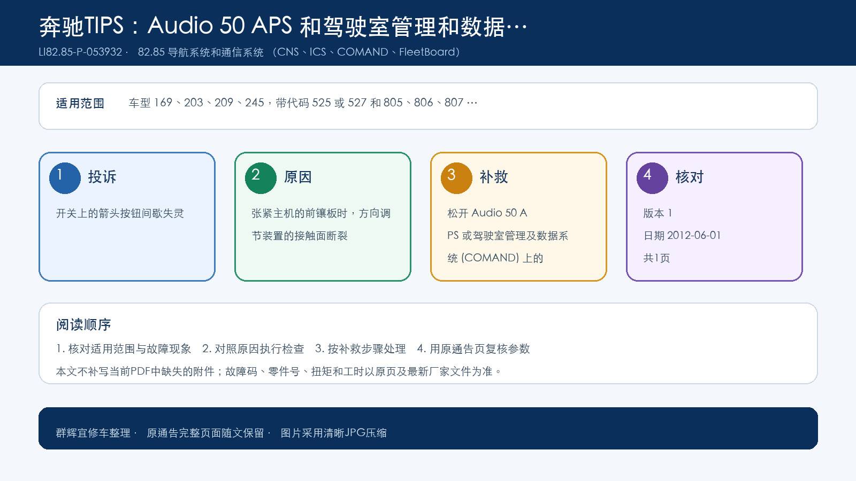Click text 松开 Audio 50 A
856x481 pixels.
(x=487, y=213)
